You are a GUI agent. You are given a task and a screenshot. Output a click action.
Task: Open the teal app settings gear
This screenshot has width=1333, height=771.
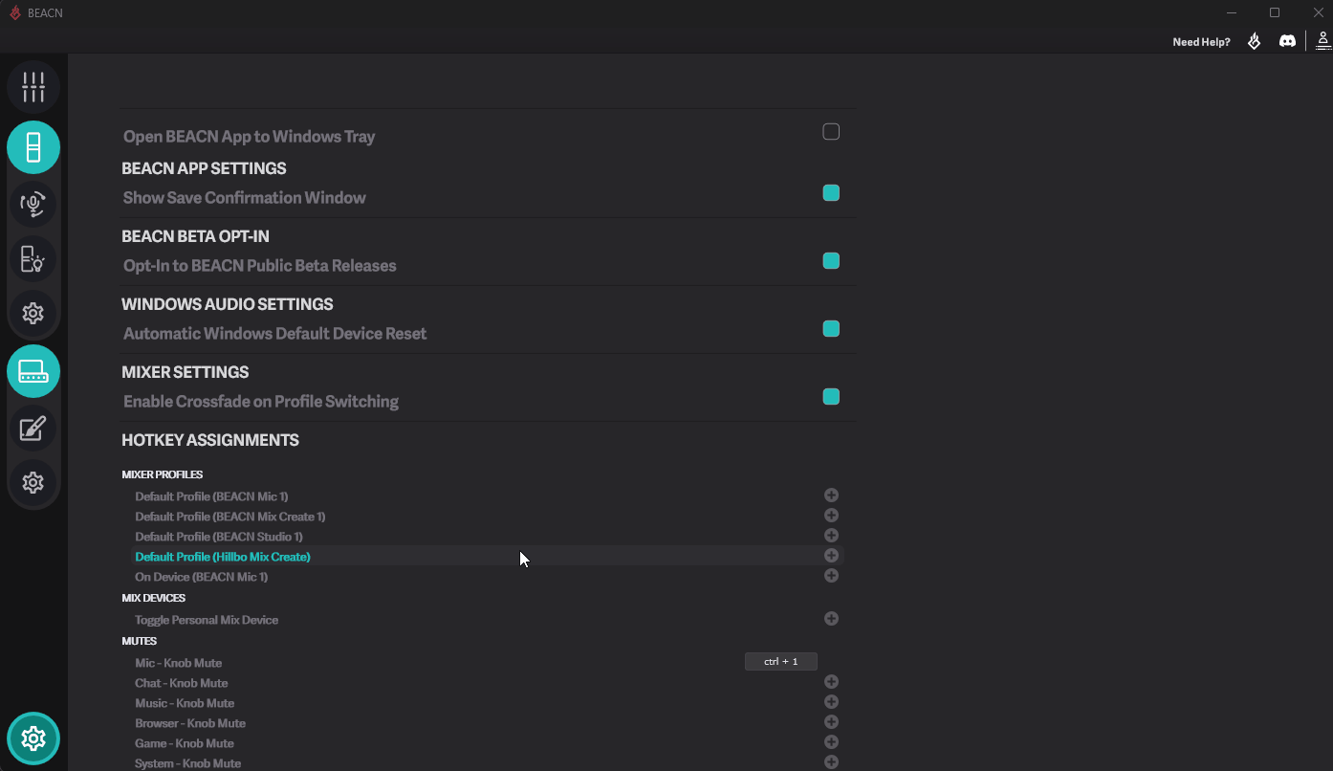click(x=33, y=738)
